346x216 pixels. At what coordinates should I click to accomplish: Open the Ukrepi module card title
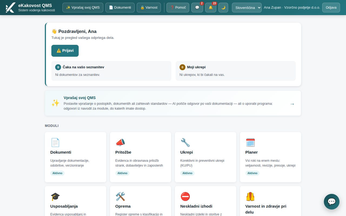point(187,152)
